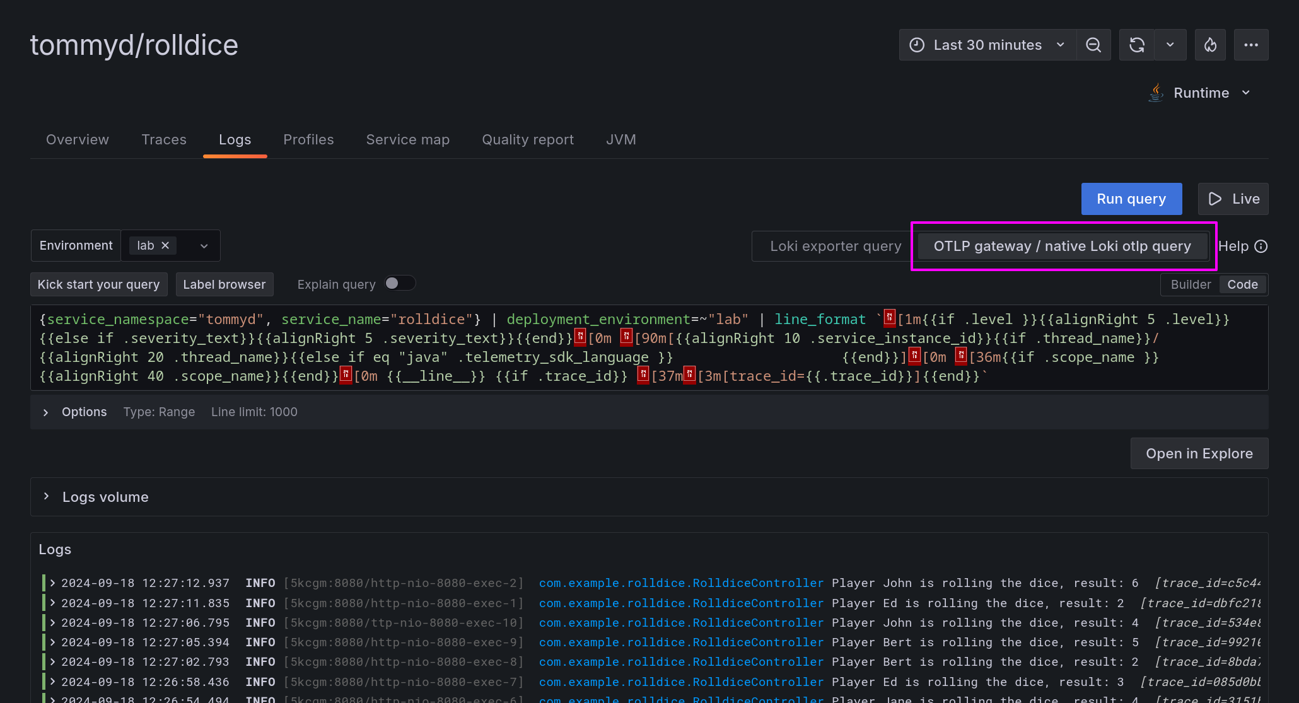Expand log line at 12:27:02.793
The height and width of the screenshot is (703, 1299).
[x=53, y=661]
